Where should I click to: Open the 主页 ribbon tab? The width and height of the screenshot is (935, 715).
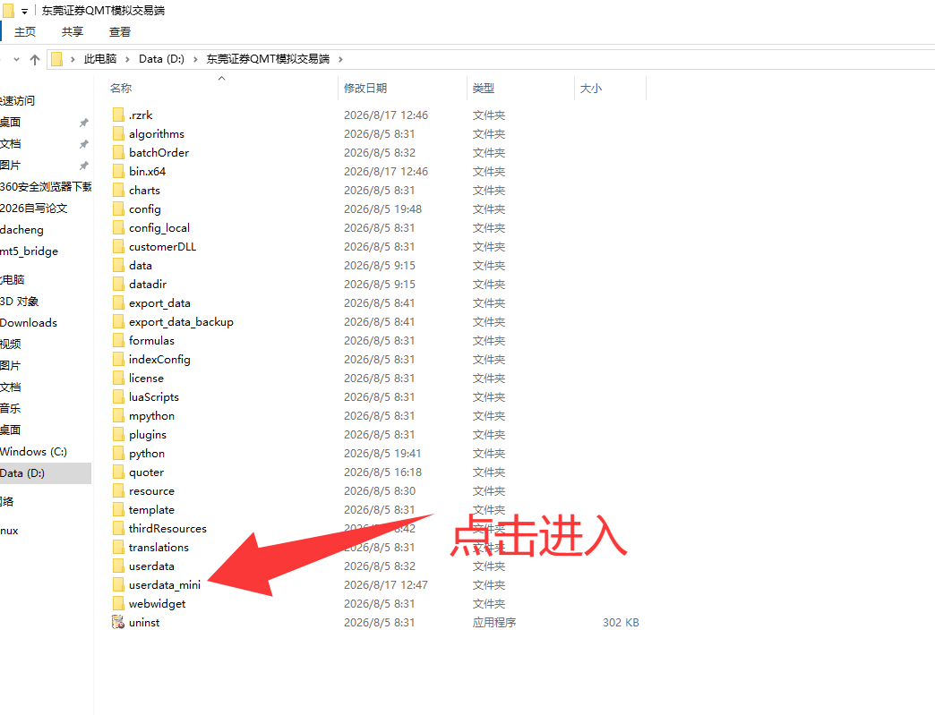tap(25, 32)
